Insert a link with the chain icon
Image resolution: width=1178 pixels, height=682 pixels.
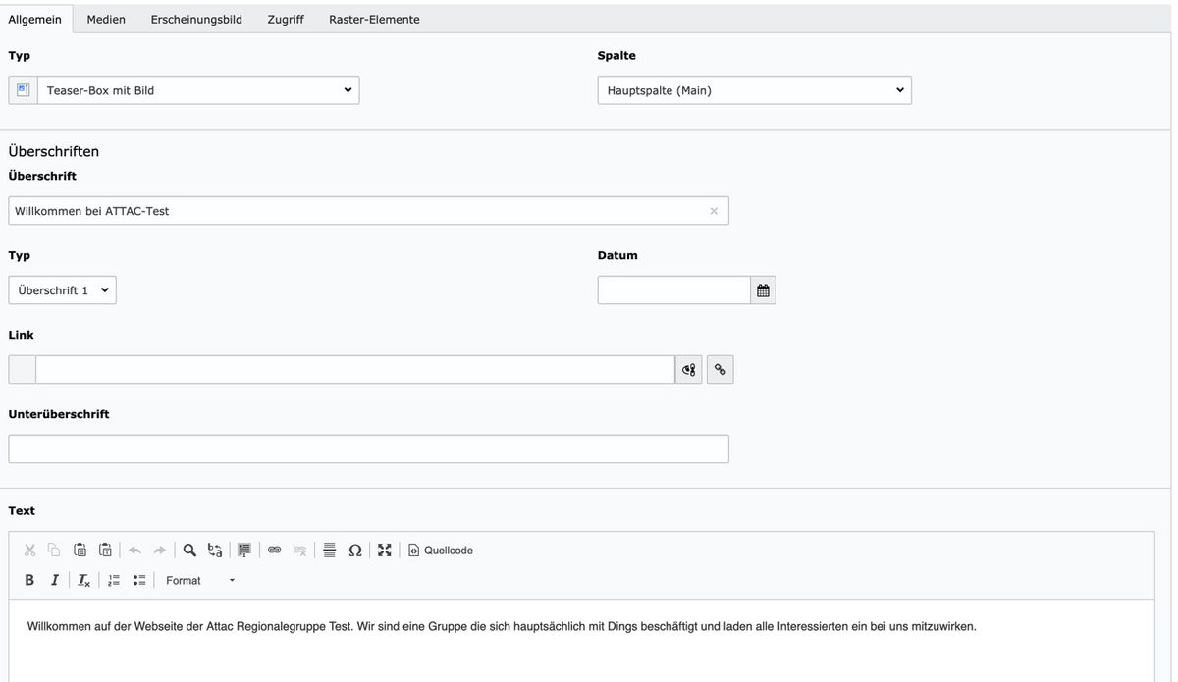pos(274,551)
